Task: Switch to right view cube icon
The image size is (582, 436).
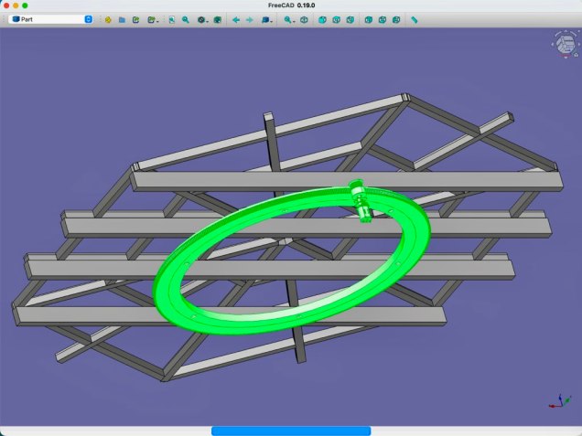Action: [351, 19]
